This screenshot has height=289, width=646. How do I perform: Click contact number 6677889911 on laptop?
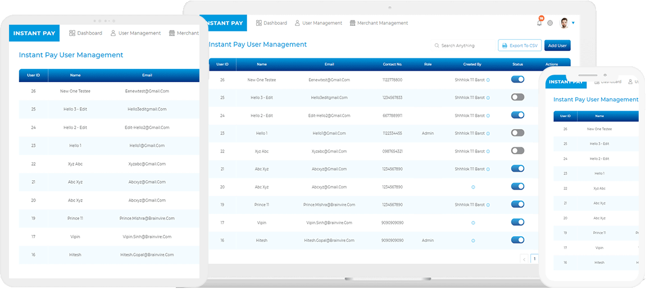392,116
